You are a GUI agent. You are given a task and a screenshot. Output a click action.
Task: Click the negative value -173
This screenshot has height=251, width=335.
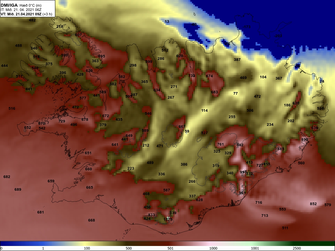coord(246,27)
